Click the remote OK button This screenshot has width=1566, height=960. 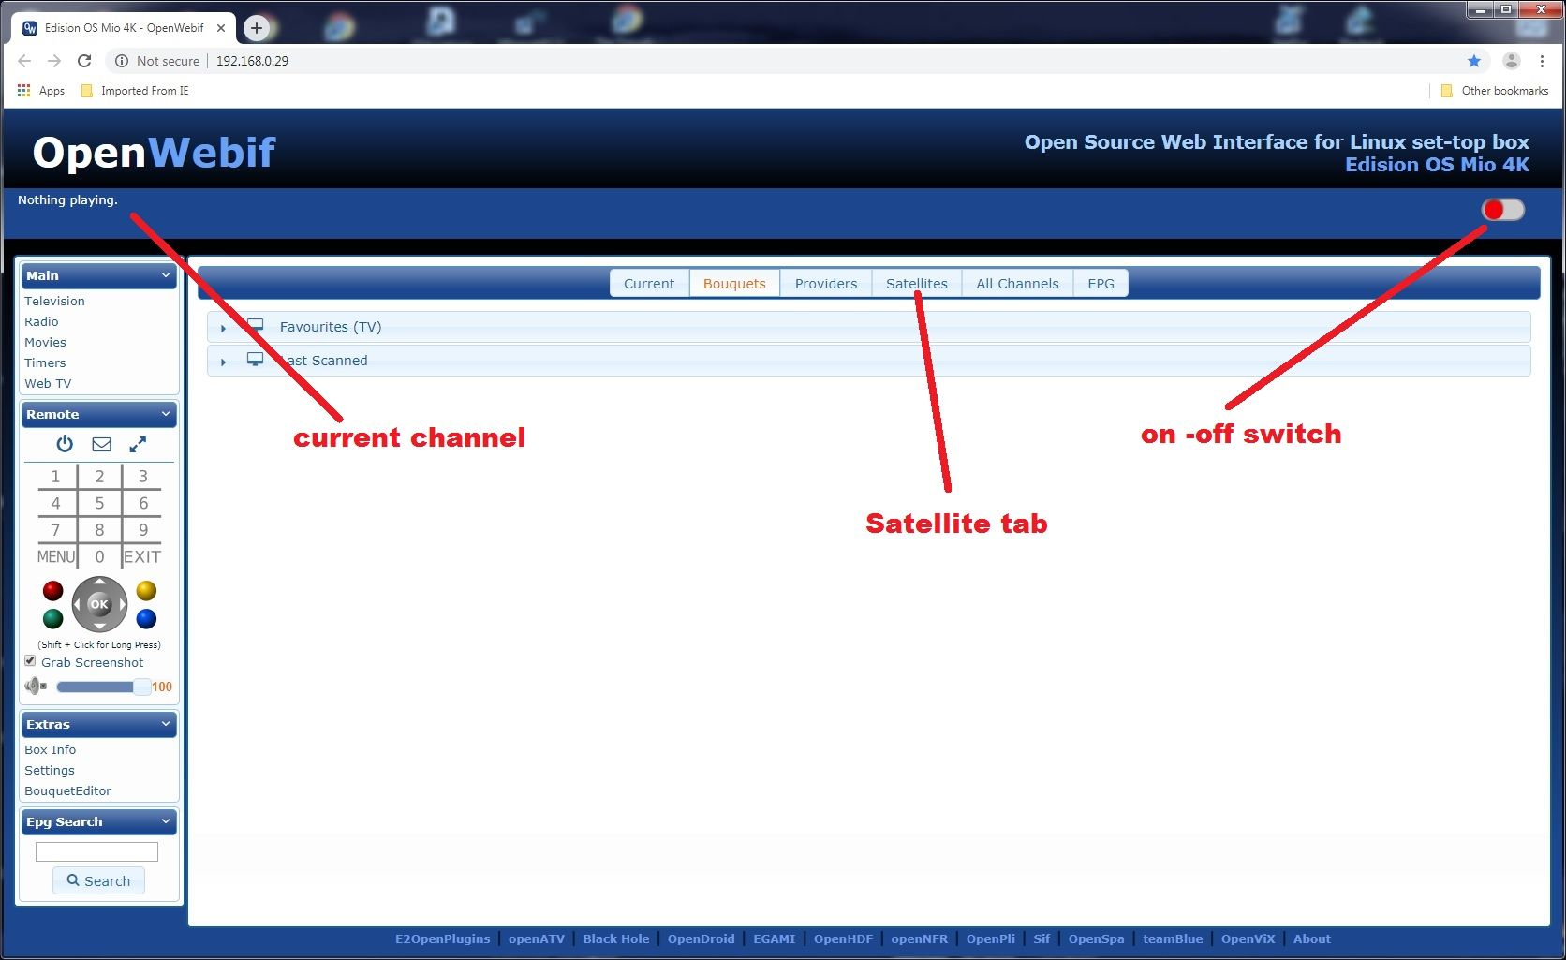coord(99,604)
